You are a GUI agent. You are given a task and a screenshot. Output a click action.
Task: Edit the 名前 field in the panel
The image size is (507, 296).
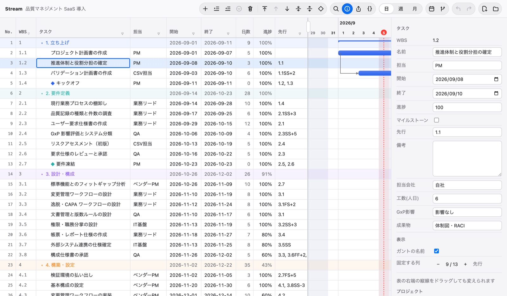pyautogui.click(x=467, y=52)
